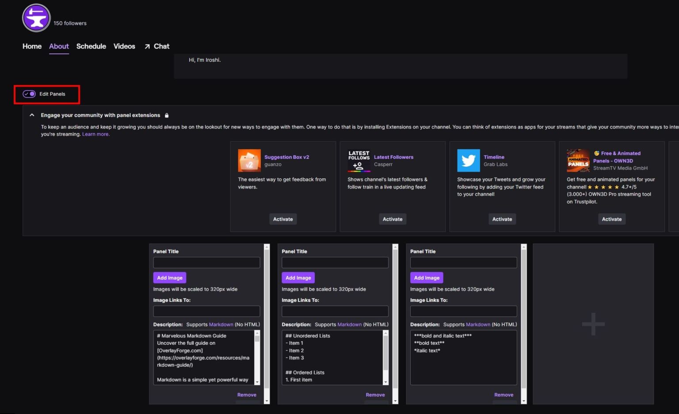Select the Latest Followers extension icon

[359, 161]
